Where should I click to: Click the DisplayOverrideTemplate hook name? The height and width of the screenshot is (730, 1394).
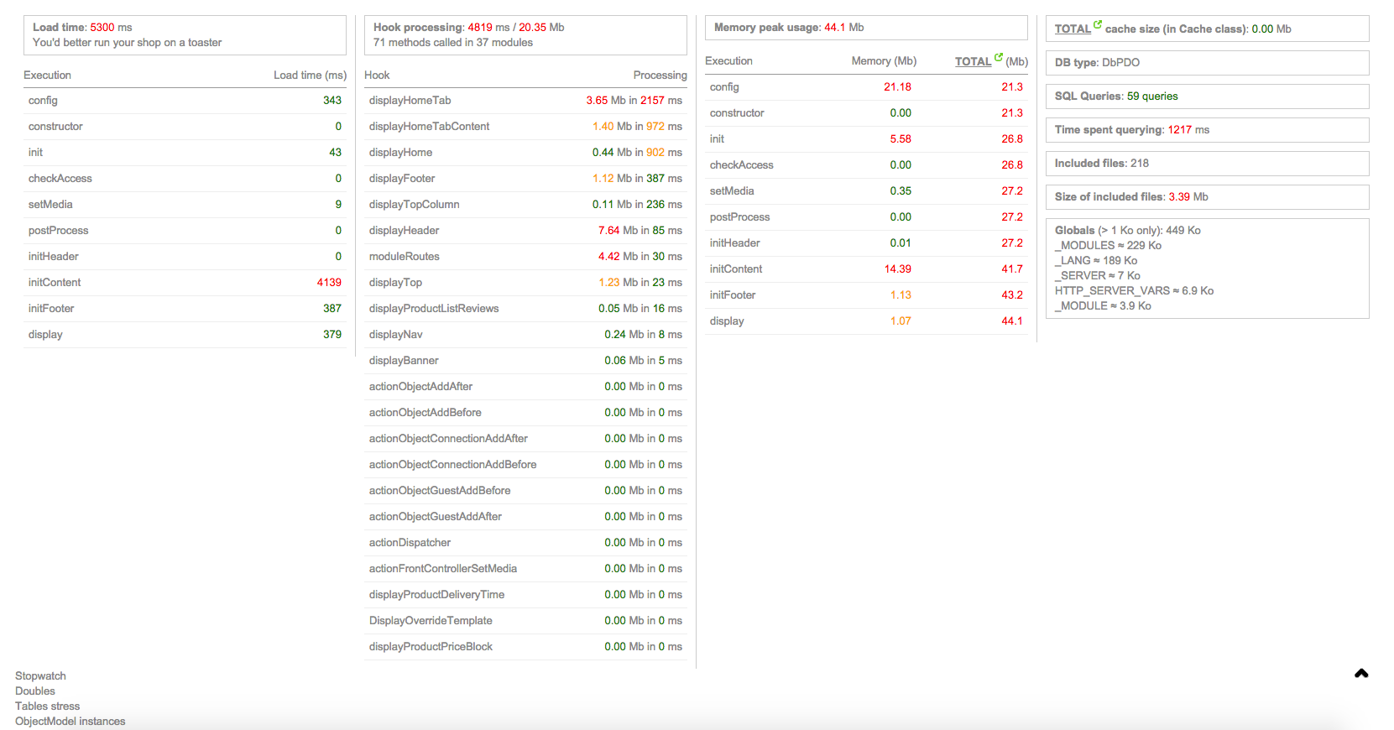pyautogui.click(x=431, y=621)
